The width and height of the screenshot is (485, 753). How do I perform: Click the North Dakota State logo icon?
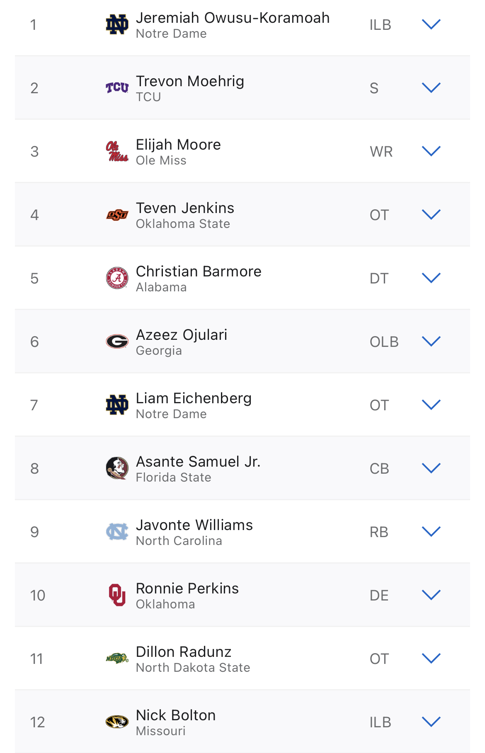coord(117,658)
